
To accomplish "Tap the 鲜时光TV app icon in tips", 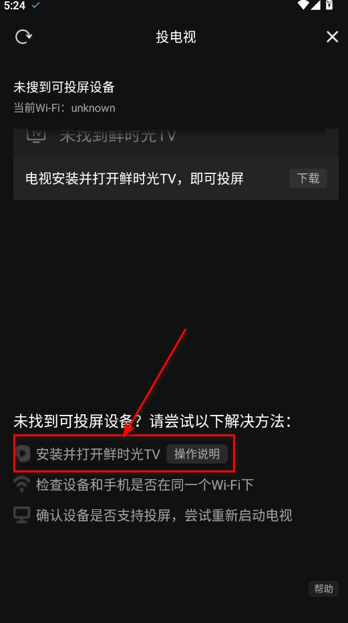I will (23, 454).
